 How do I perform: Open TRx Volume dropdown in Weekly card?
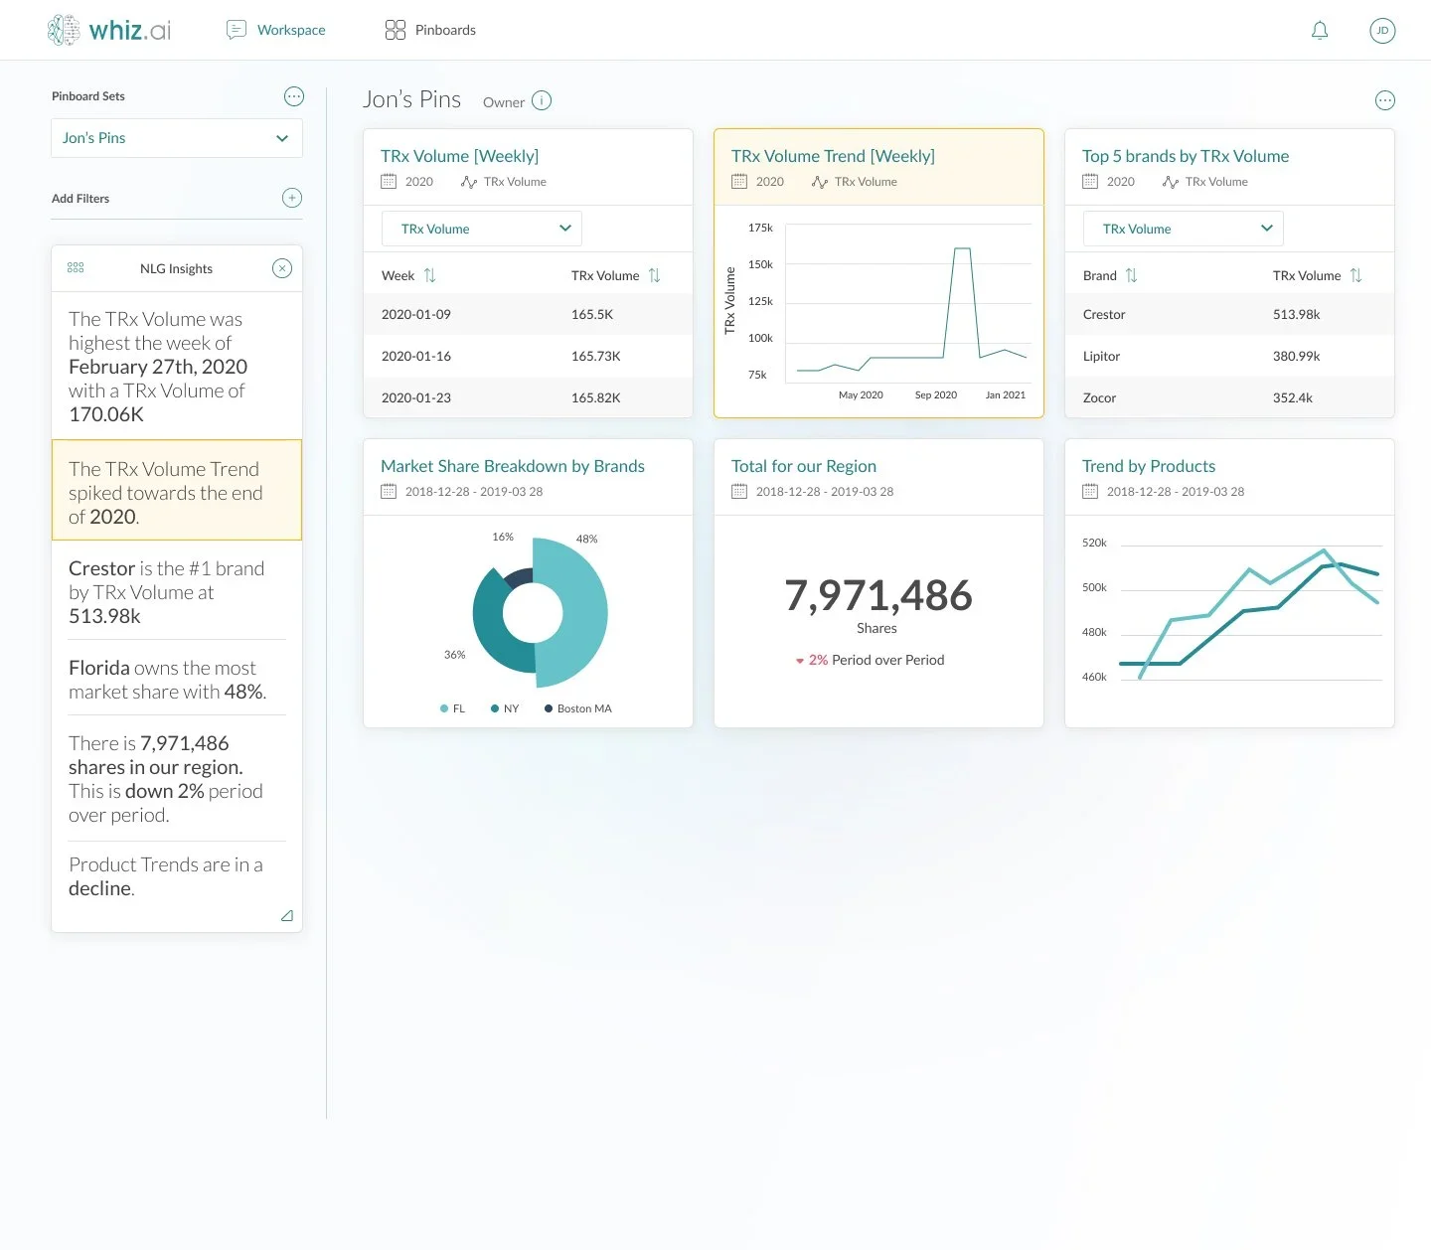click(x=482, y=229)
